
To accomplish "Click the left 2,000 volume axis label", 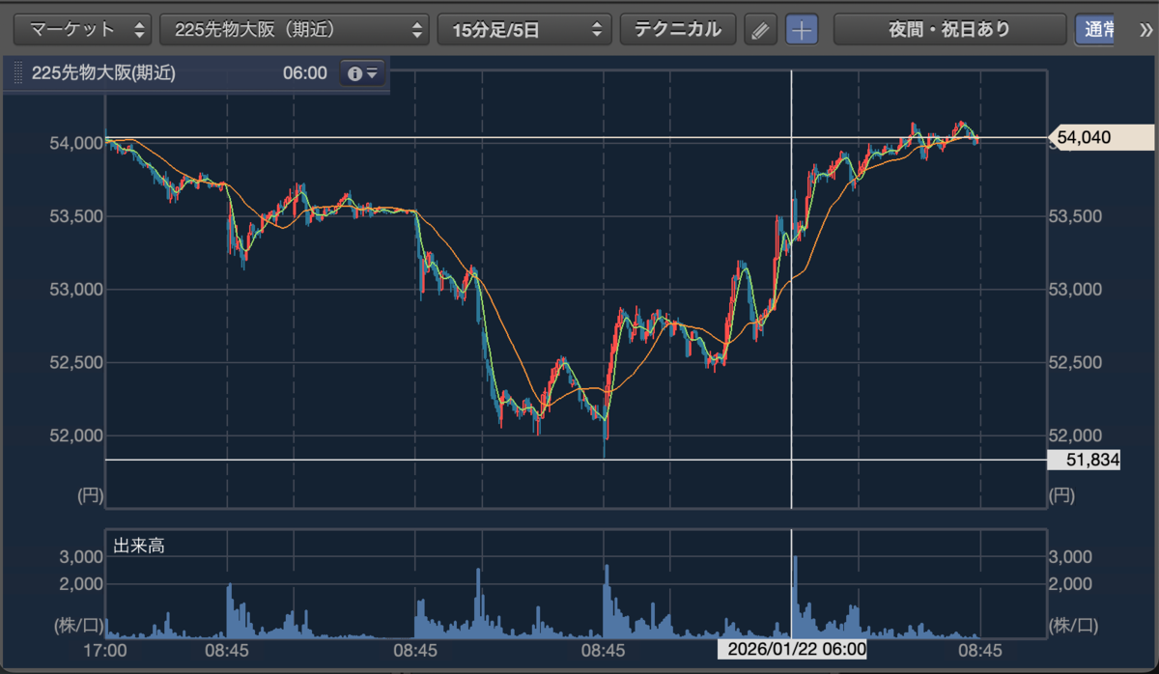I will tap(79, 584).
